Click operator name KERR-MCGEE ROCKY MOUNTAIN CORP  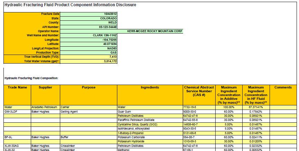coord(154,31)
